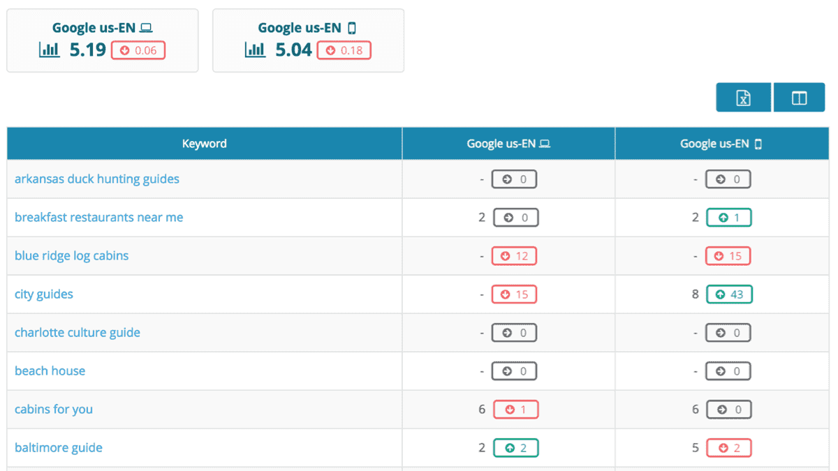Click the 5.04 mobile average rank value

[x=294, y=50]
